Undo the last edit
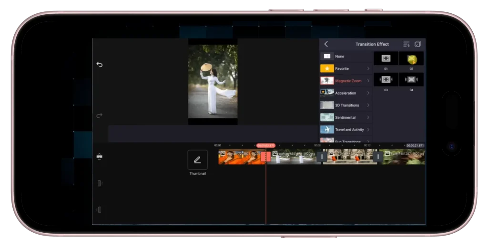488x247 pixels. click(99, 65)
